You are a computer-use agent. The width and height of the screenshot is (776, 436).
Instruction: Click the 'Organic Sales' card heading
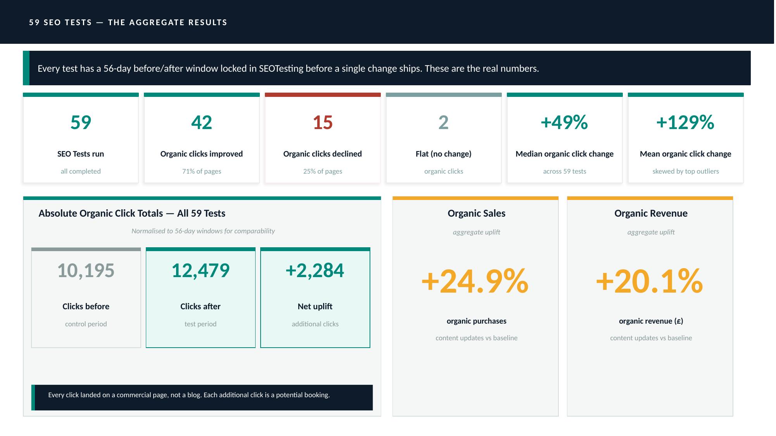(x=477, y=214)
